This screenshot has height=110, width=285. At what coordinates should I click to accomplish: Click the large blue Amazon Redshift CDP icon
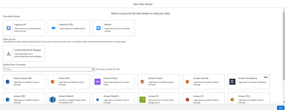click(52, 100)
